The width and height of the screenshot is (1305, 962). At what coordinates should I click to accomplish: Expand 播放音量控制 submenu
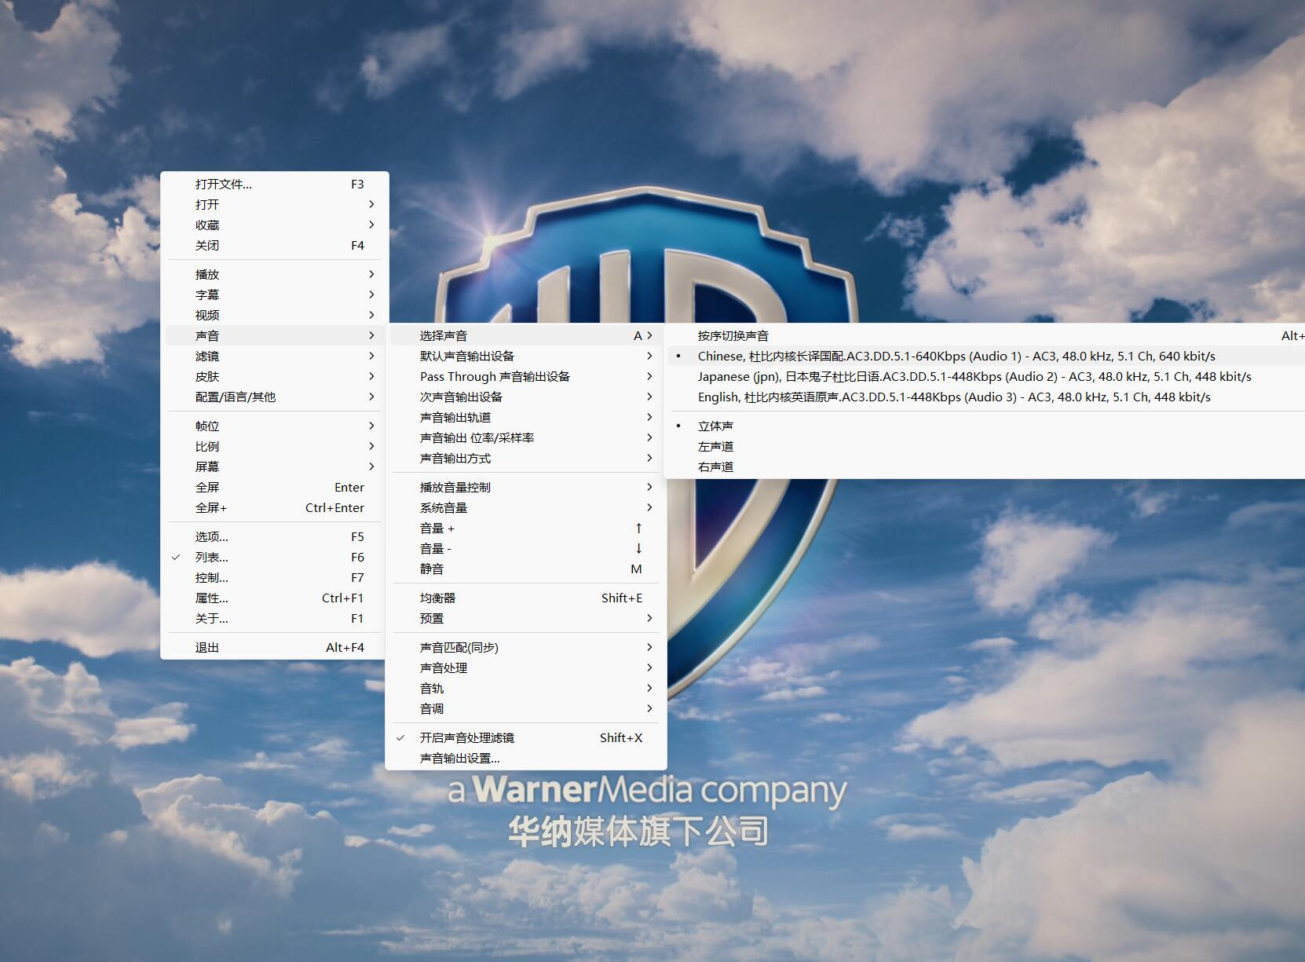click(526, 487)
